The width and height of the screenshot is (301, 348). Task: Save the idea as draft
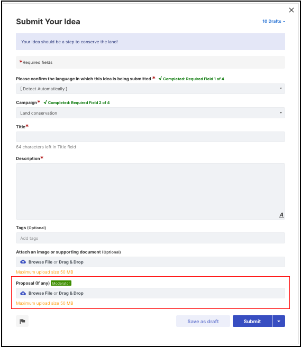point(203,321)
